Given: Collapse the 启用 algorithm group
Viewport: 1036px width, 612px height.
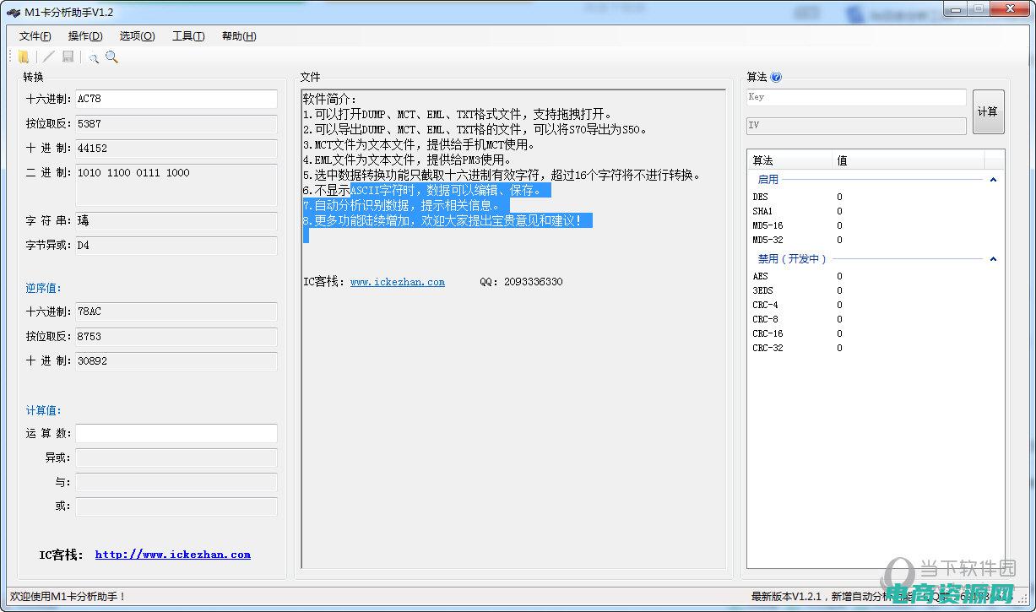Looking at the screenshot, I should point(993,180).
